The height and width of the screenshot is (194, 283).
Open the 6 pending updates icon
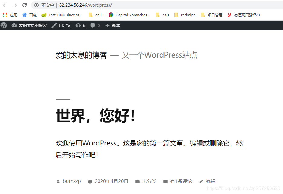pyautogui.click(x=80, y=25)
